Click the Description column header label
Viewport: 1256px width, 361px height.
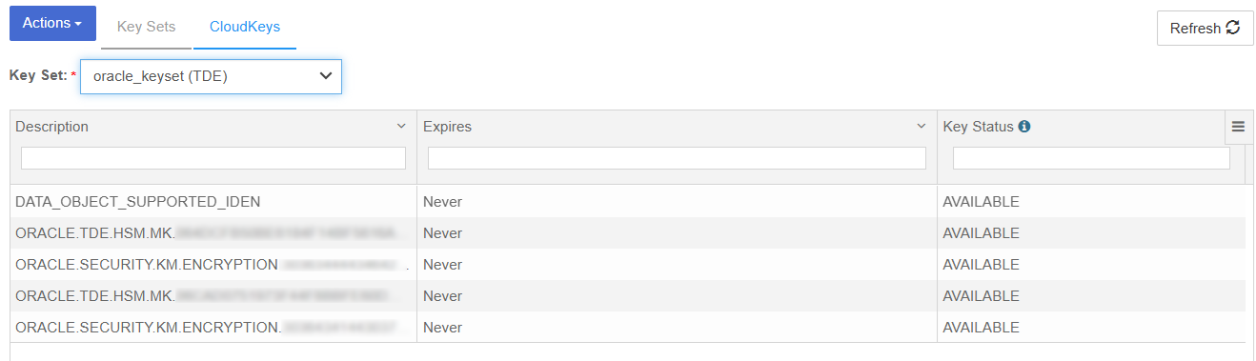52,127
